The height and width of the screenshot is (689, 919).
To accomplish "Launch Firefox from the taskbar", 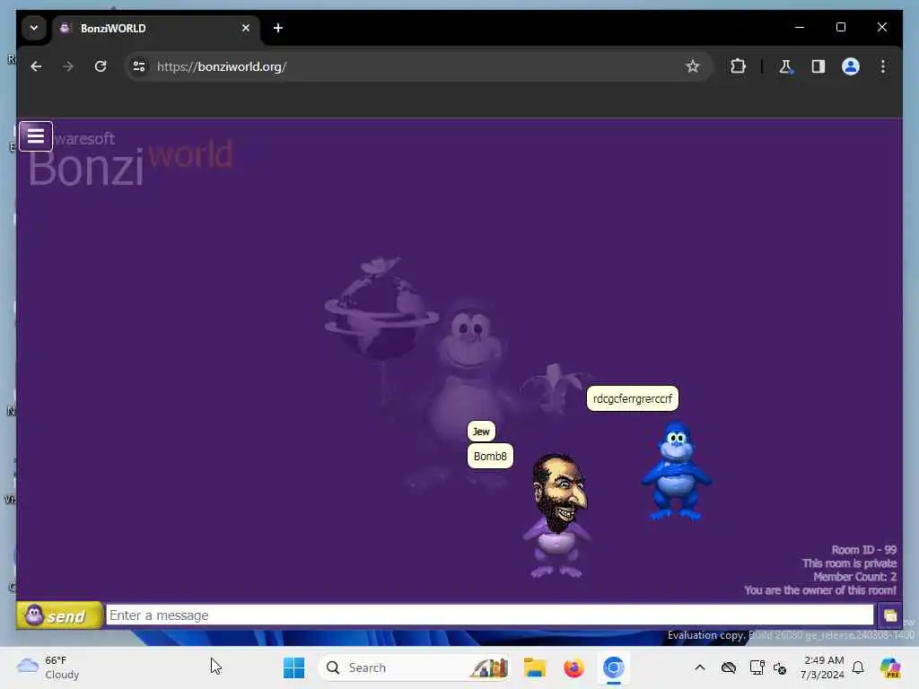I will (x=573, y=667).
